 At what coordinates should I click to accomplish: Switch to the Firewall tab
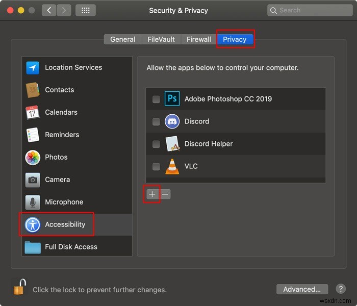coord(199,39)
